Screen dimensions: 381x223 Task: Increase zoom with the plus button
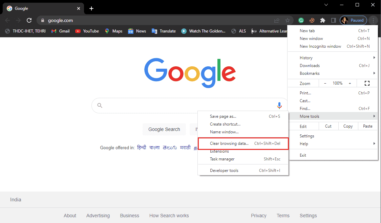pyautogui.click(x=350, y=83)
